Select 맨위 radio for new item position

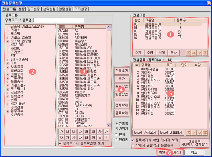116,134
